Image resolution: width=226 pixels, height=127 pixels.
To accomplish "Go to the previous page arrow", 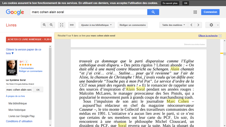I will click(x=192, y=25).
